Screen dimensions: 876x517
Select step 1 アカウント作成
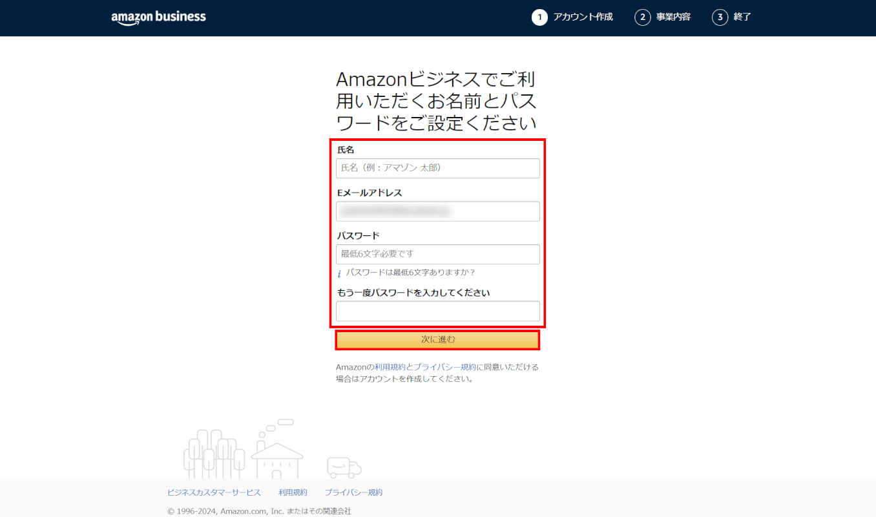(572, 17)
